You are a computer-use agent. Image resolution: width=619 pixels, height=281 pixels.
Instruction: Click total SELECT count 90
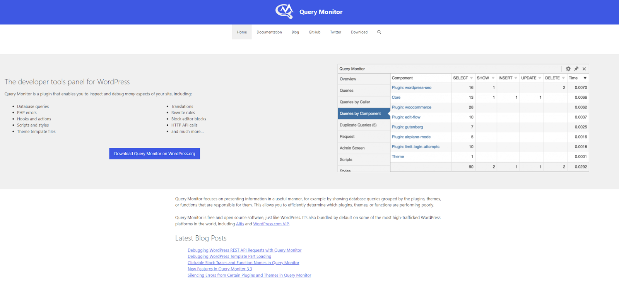click(471, 167)
